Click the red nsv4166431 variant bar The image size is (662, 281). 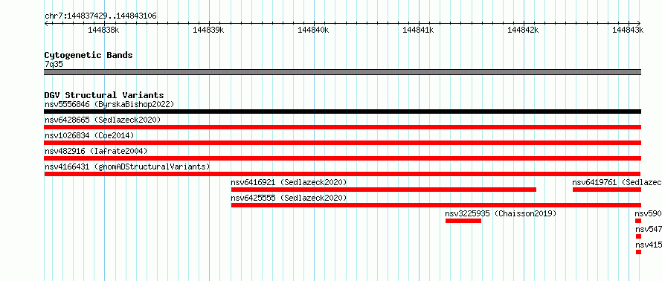coord(342,174)
